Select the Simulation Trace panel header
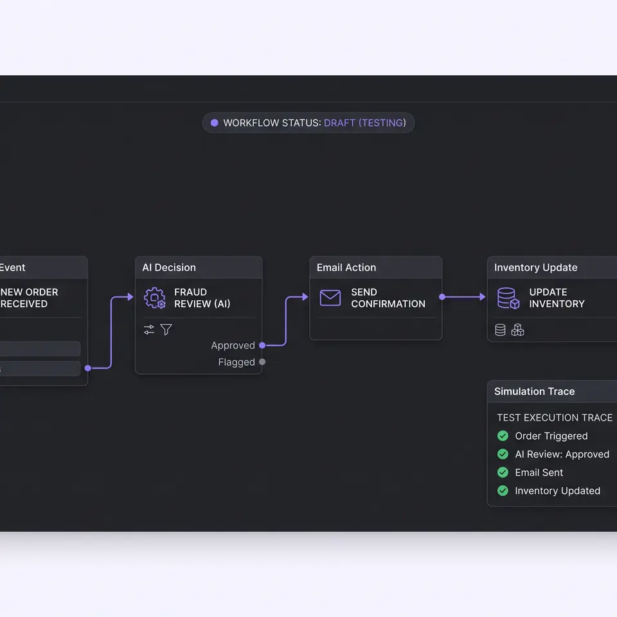 (552, 391)
